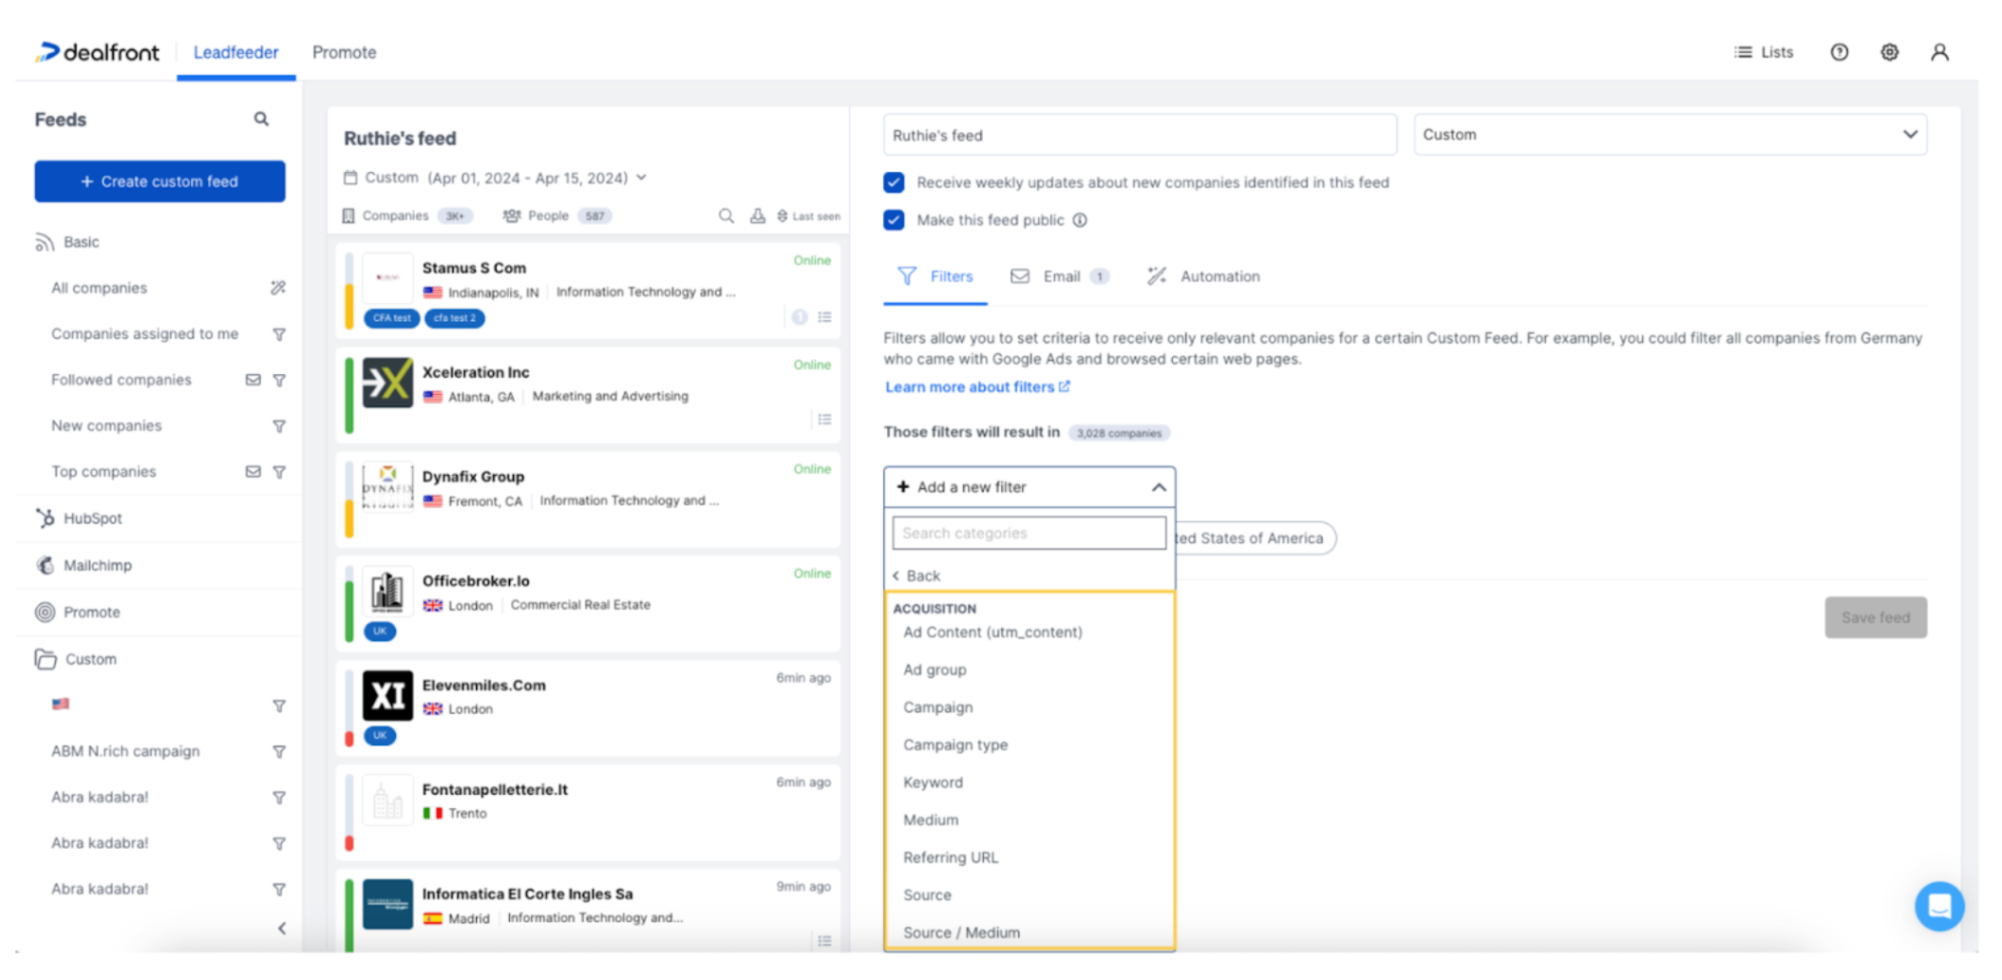
Task: Click envelope icon for Followed companies
Action: click(x=253, y=380)
